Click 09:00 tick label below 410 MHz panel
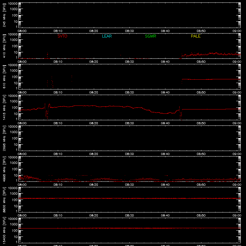This screenshot has width=246, height=246. tap(237, 62)
